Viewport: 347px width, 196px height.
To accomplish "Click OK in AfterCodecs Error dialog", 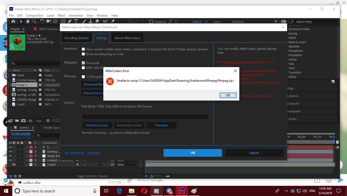I will 228,95.
